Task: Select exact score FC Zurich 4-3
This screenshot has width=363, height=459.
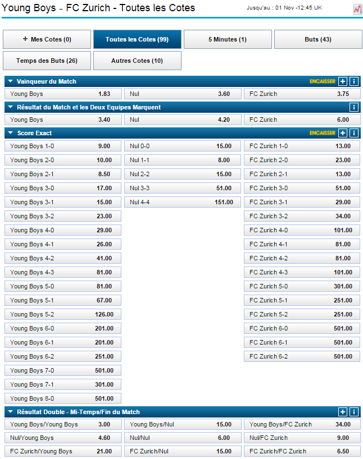Action: coord(302,272)
